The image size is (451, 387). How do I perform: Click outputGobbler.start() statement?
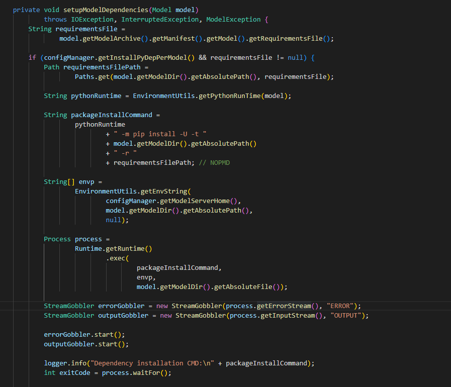pos(86,344)
